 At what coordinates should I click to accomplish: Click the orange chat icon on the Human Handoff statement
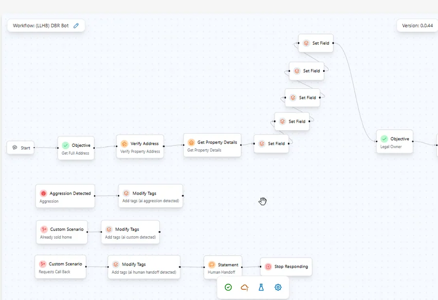(212, 265)
